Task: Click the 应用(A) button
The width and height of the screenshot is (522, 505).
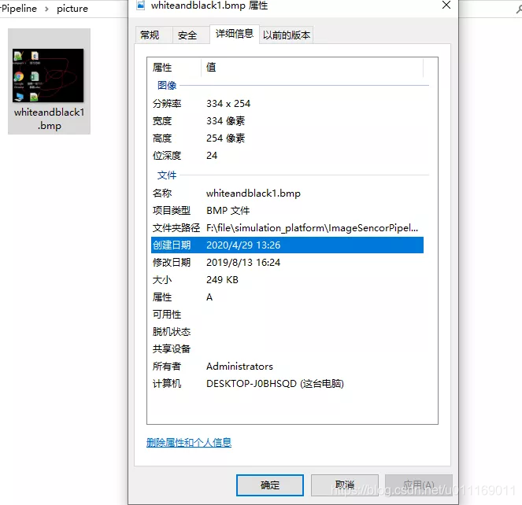Action: click(418, 485)
